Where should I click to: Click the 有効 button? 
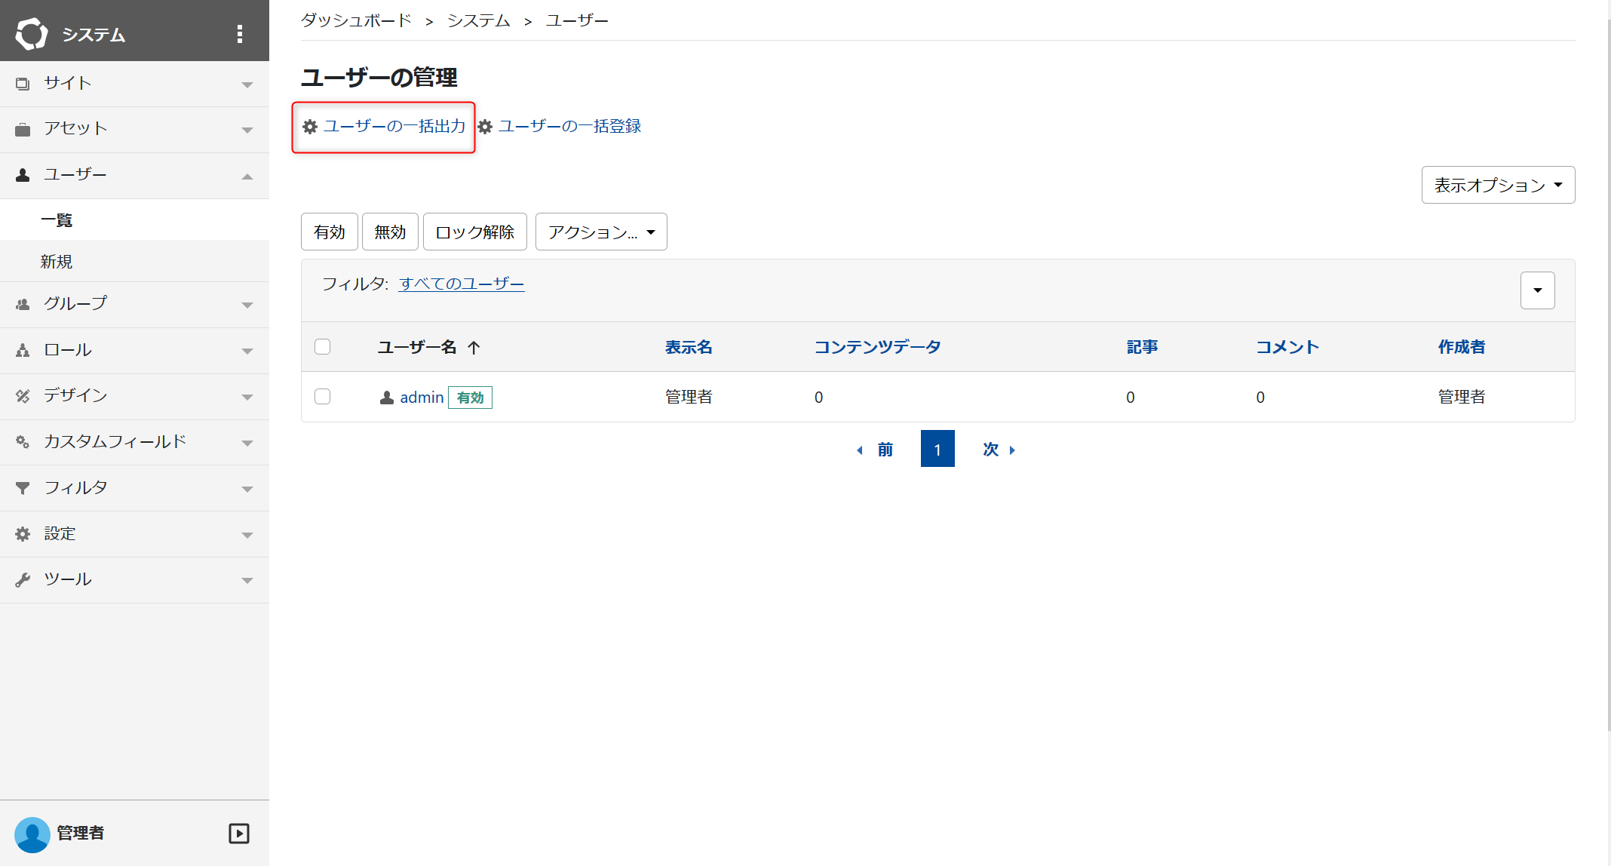(x=330, y=232)
